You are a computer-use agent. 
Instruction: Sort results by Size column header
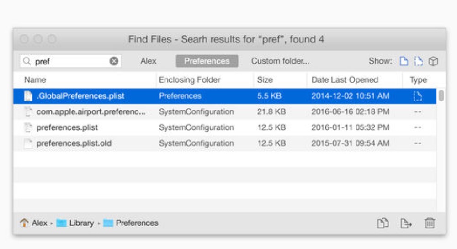[x=265, y=80]
